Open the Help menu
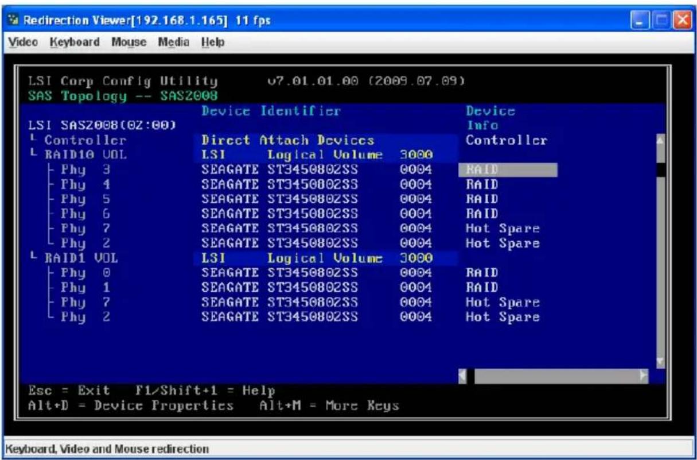 pos(213,42)
